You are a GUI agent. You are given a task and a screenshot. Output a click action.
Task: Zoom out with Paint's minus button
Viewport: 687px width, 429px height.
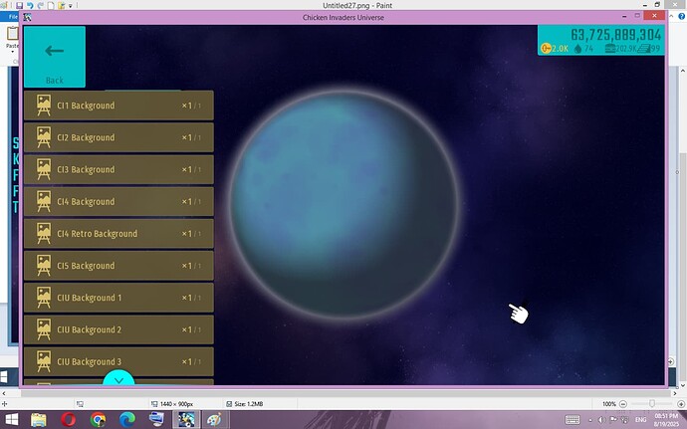[x=623, y=403]
